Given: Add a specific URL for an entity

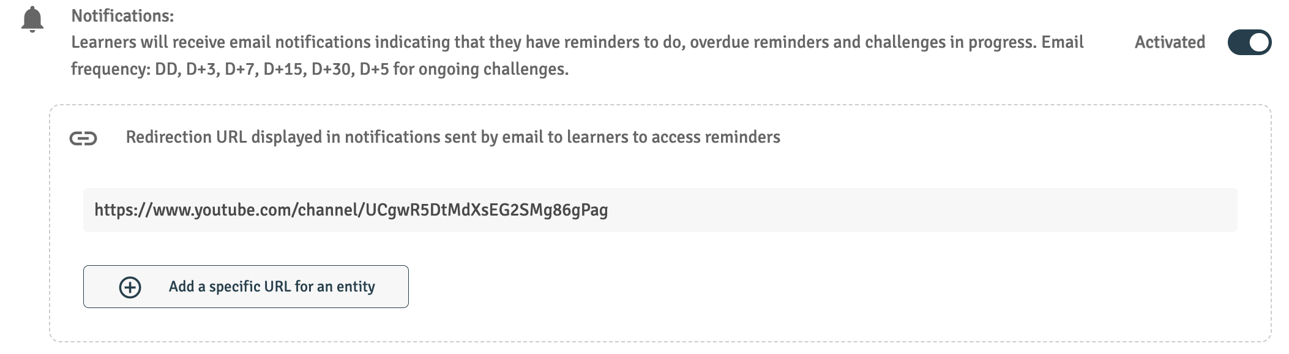Looking at the screenshot, I should (x=246, y=287).
